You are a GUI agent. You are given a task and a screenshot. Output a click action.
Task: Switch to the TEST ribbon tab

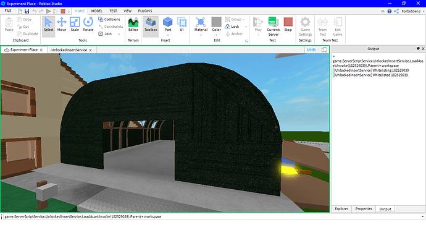coord(113,11)
